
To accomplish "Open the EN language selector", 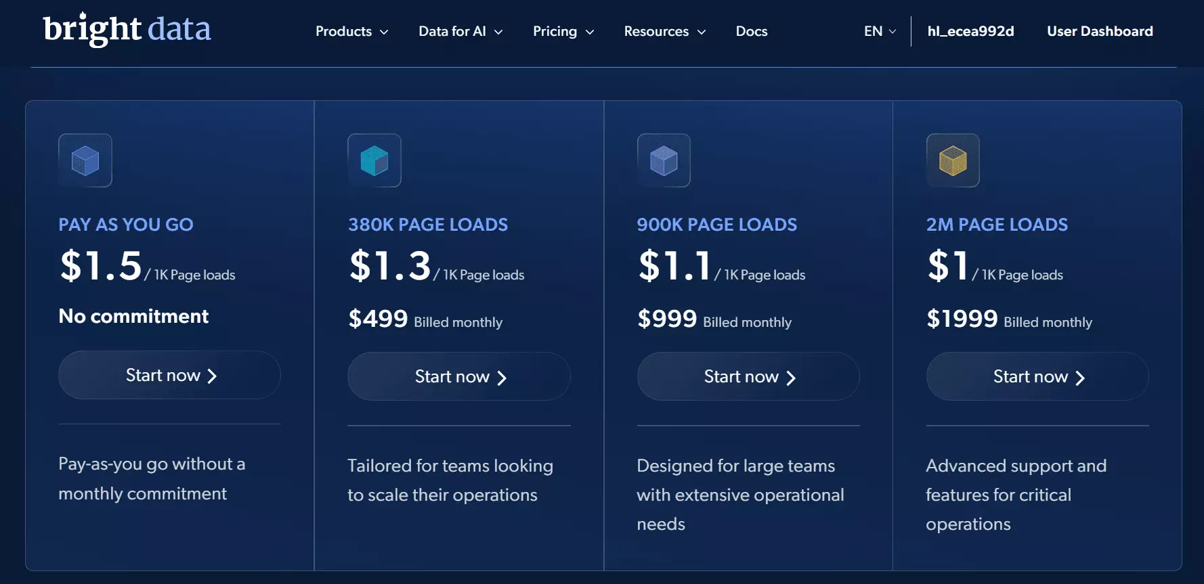I will pyautogui.click(x=880, y=31).
